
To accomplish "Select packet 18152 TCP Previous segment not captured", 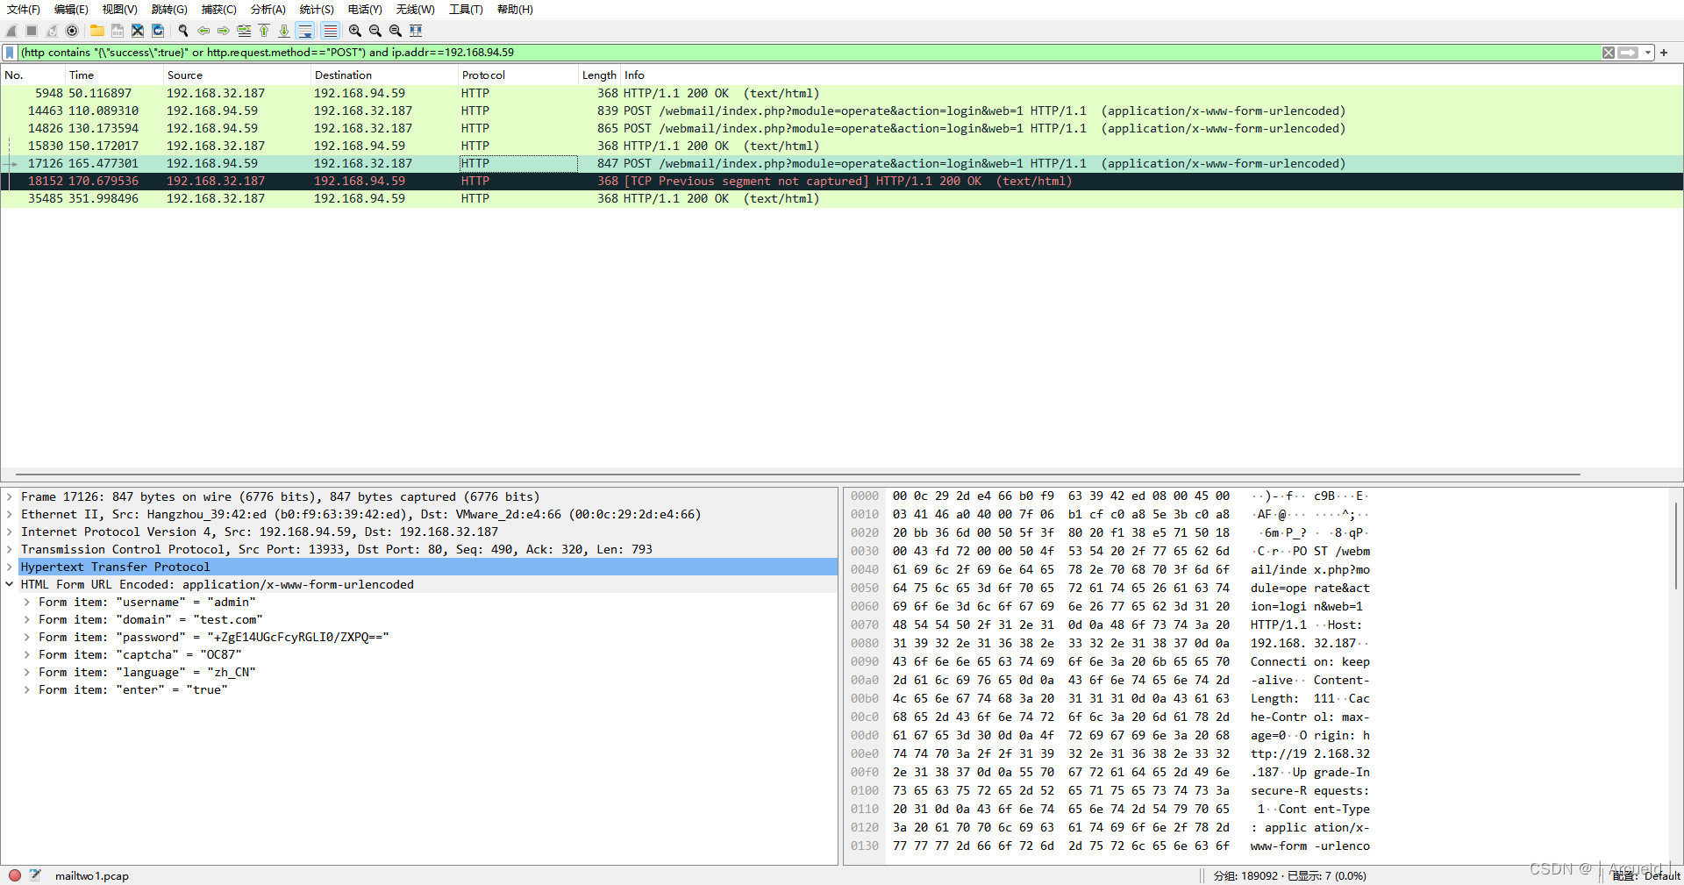I will coord(842,182).
